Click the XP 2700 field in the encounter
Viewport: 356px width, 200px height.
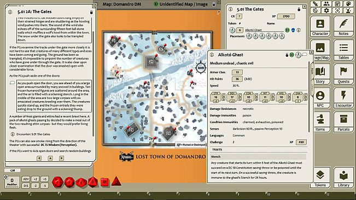[x=286, y=16]
